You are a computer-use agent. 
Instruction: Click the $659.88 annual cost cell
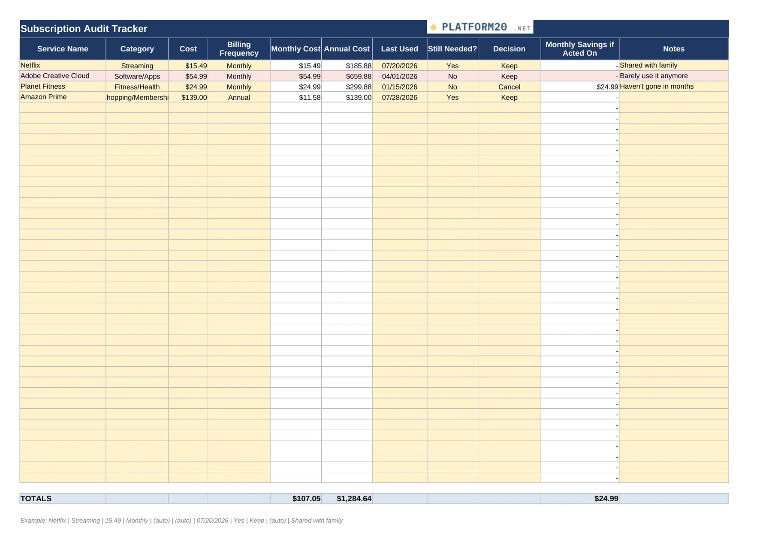347,76
